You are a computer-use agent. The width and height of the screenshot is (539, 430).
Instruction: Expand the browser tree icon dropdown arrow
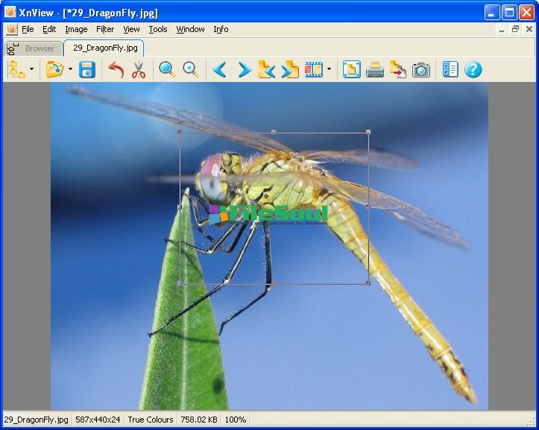(31, 70)
